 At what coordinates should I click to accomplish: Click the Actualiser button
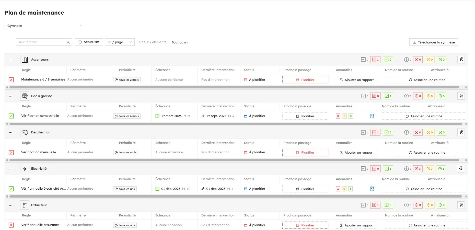click(89, 42)
